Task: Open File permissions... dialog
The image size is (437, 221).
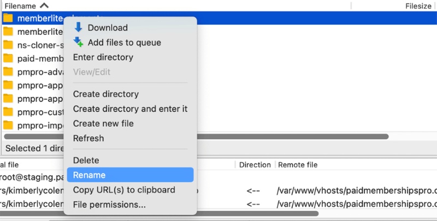Action: pos(109,205)
